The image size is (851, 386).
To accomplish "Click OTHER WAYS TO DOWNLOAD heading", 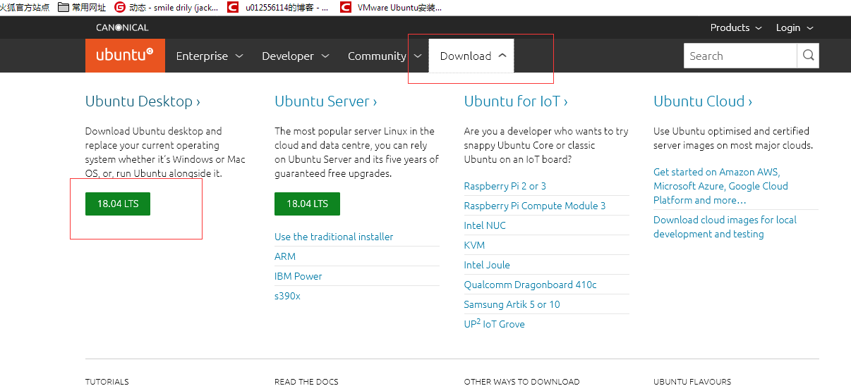I will coord(521,382).
